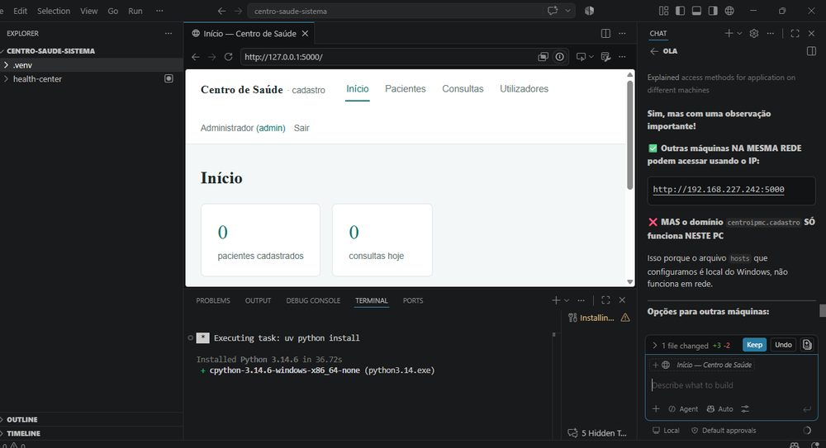826x448 pixels.
Task: Maximize the terminal panel size
Action: click(x=605, y=300)
